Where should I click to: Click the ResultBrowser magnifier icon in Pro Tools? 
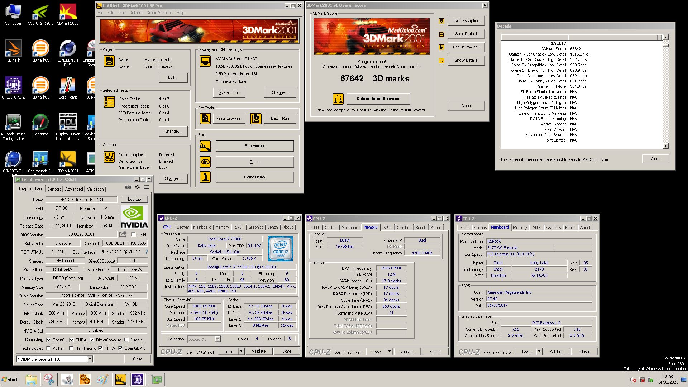tap(205, 118)
